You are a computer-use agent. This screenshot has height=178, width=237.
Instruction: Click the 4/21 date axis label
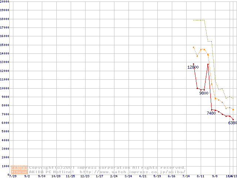point(143,176)
